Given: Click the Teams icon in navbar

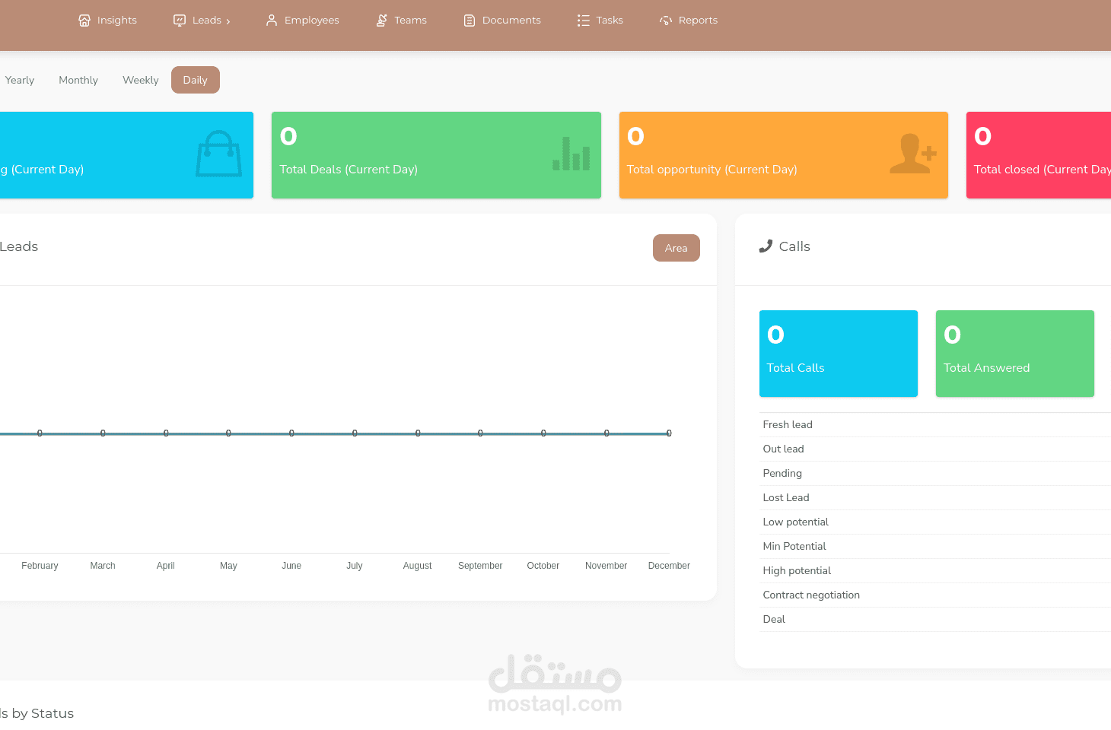Looking at the screenshot, I should pos(382,21).
